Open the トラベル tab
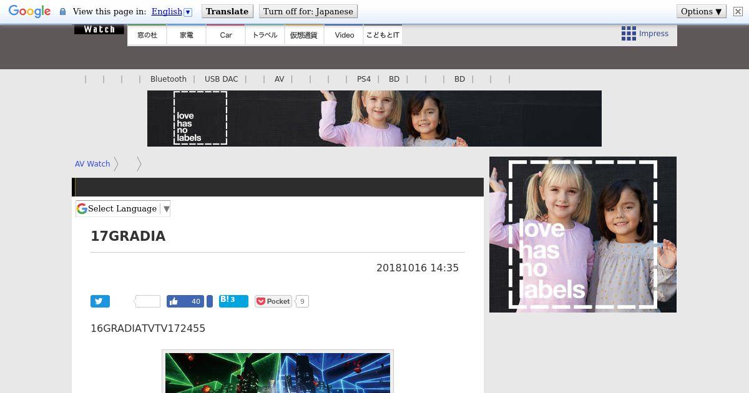Image resolution: width=749 pixels, height=393 pixels. click(x=265, y=35)
